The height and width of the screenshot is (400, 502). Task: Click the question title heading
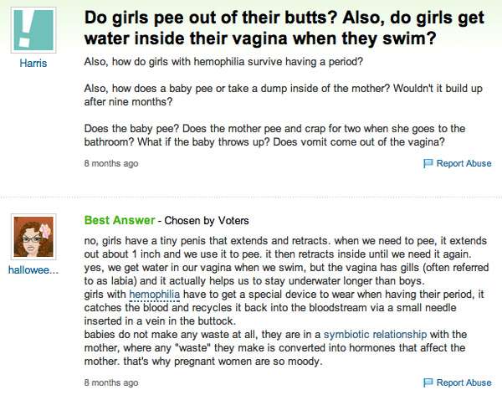[276, 28]
